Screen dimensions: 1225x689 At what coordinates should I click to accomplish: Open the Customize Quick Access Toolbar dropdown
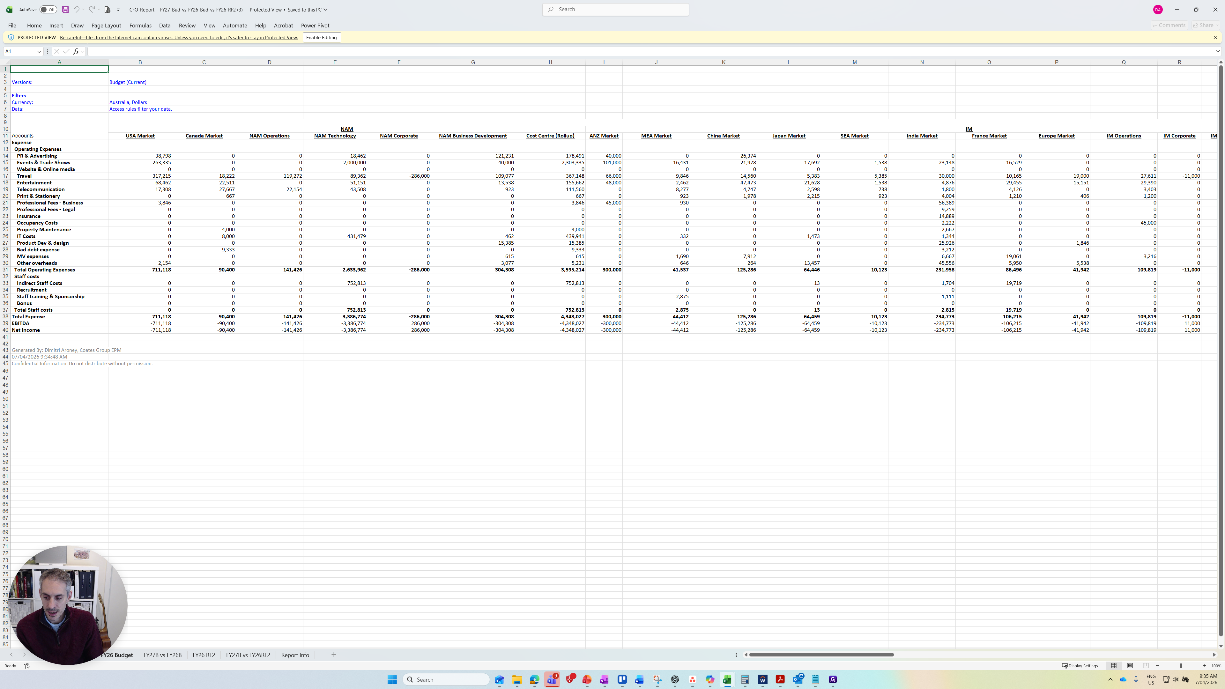pos(118,10)
